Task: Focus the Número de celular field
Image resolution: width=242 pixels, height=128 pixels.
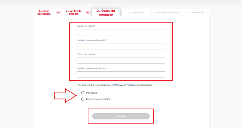Action: click(121, 32)
